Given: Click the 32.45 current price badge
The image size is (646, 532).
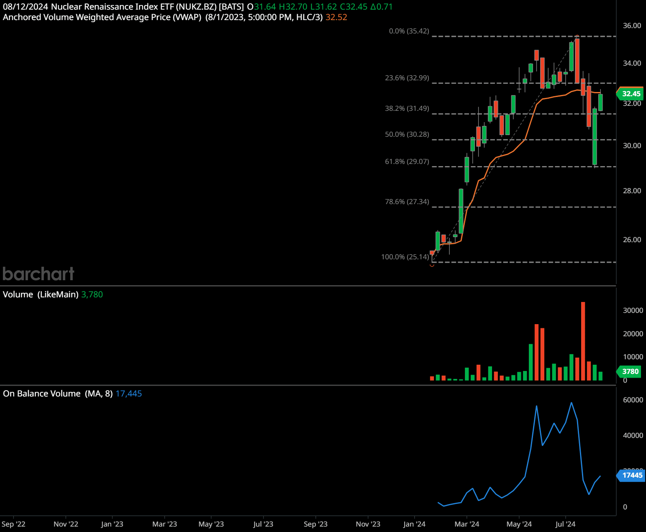Looking at the screenshot, I should point(630,94).
